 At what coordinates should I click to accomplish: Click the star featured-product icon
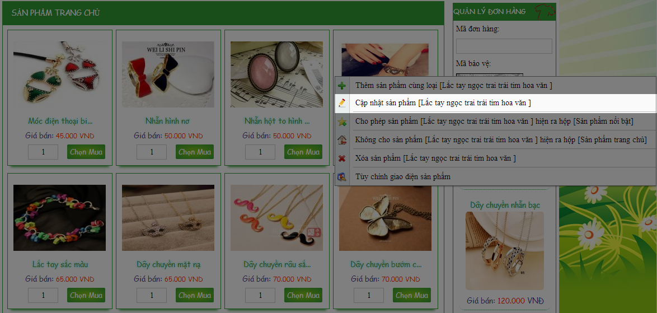click(x=342, y=122)
